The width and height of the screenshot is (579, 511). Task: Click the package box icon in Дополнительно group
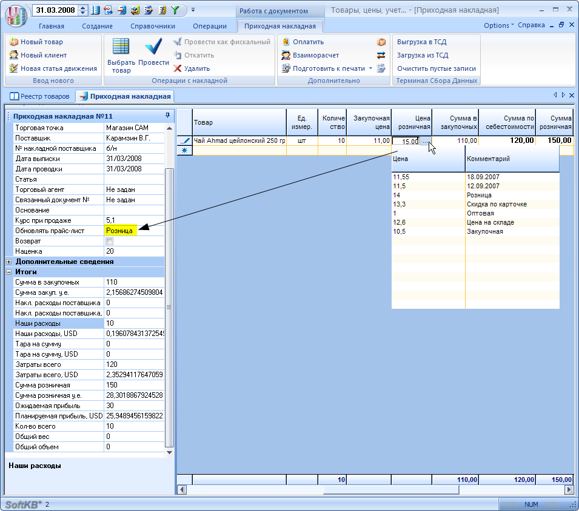(x=381, y=42)
